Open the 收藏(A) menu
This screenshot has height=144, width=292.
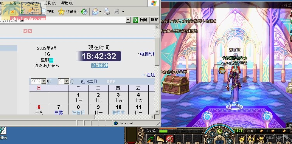(x=33, y=3)
